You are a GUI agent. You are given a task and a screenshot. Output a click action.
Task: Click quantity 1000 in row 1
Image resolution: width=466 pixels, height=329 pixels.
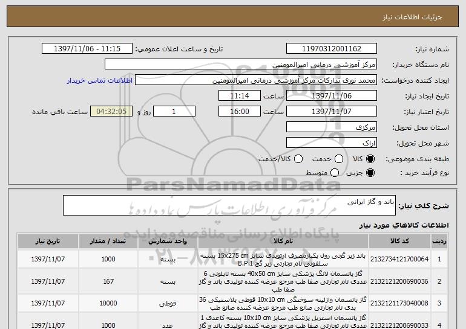pos(108,259)
